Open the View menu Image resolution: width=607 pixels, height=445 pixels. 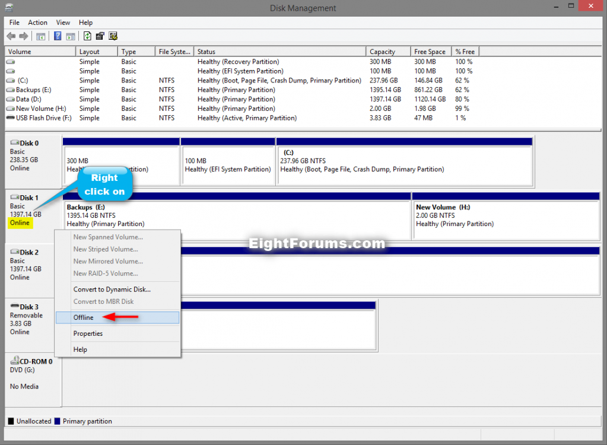[x=63, y=22]
